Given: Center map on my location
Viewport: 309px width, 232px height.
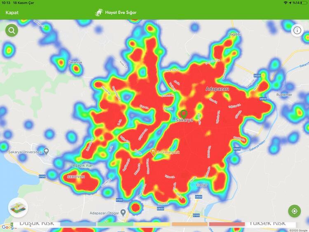Looking at the screenshot, I should point(294,211).
